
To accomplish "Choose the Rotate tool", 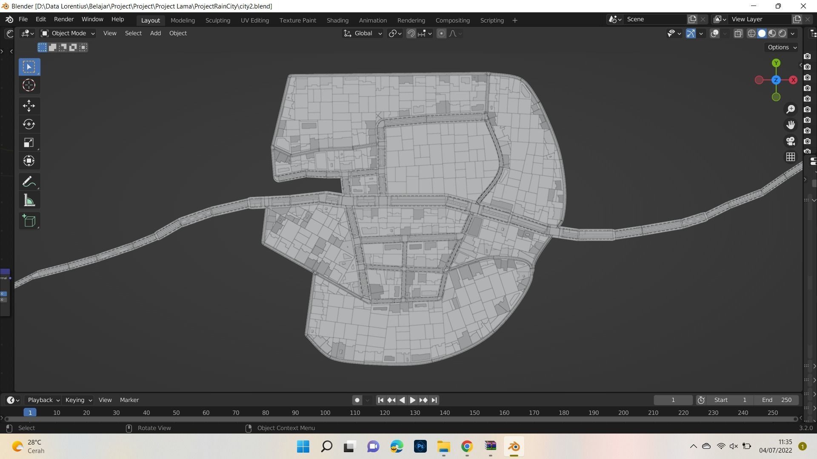I will point(29,124).
